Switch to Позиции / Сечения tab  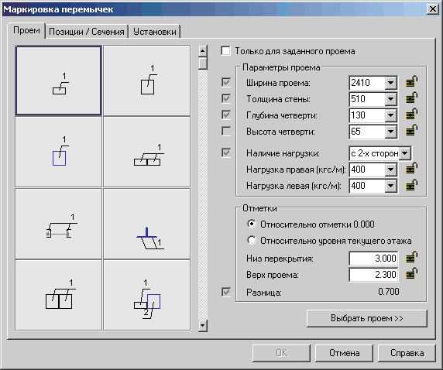click(x=87, y=32)
